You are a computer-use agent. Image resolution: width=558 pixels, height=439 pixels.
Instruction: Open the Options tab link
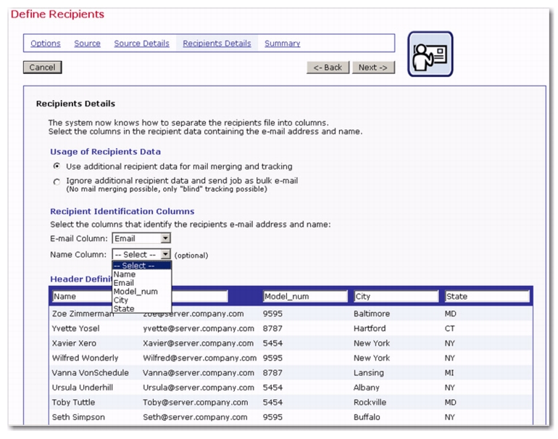(x=46, y=44)
